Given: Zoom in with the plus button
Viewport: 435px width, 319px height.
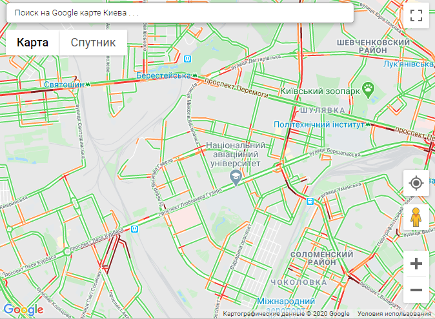Looking at the screenshot, I should (x=416, y=264).
